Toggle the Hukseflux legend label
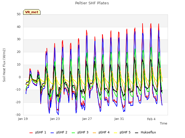This screenshot has width=185, height=138. pos(148,132)
